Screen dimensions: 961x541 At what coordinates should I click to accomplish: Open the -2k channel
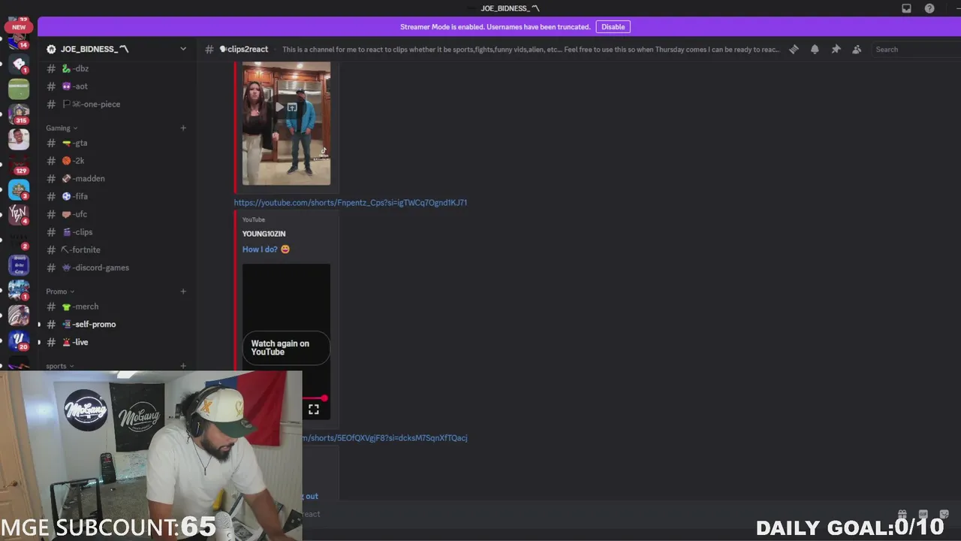(116, 161)
